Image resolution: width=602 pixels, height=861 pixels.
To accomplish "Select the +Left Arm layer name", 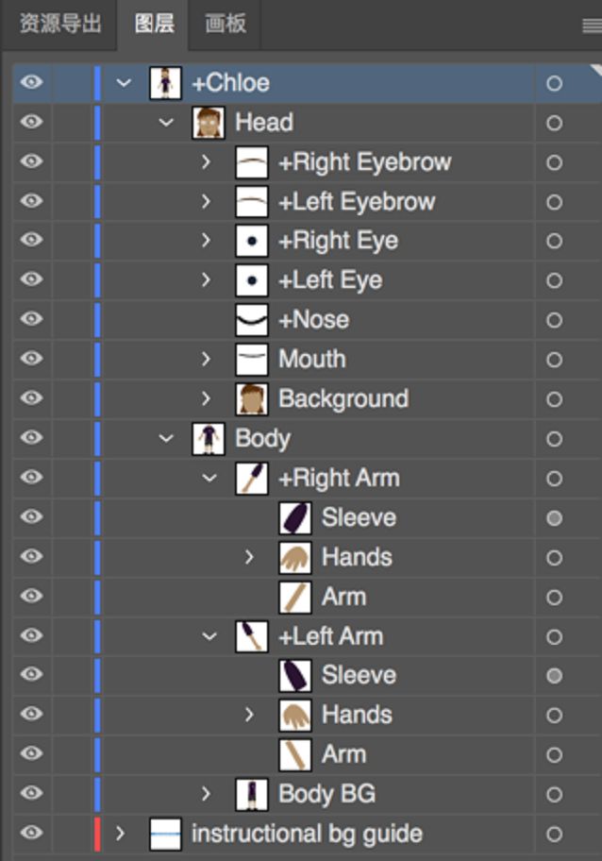I will (x=330, y=636).
